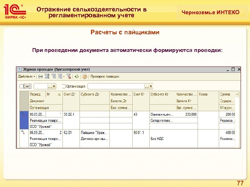Screen dimensions: 250x187
Task: Click the green refresh icon
Action: (x=77, y=77)
